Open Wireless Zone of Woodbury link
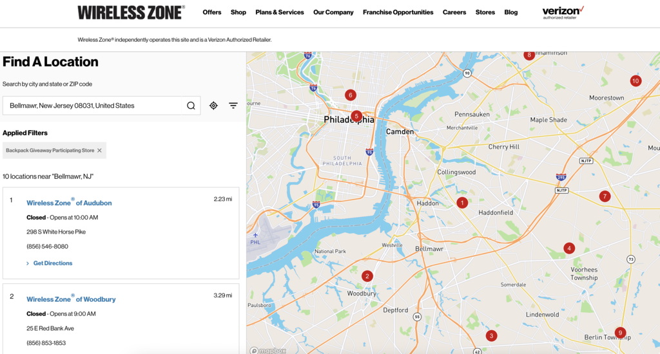The width and height of the screenshot is (660, 354). [x=71, y=299]
